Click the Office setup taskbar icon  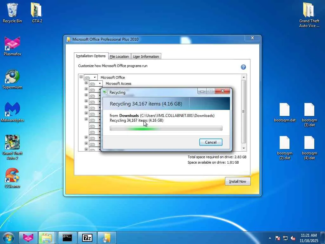click(x=107, y=238)
